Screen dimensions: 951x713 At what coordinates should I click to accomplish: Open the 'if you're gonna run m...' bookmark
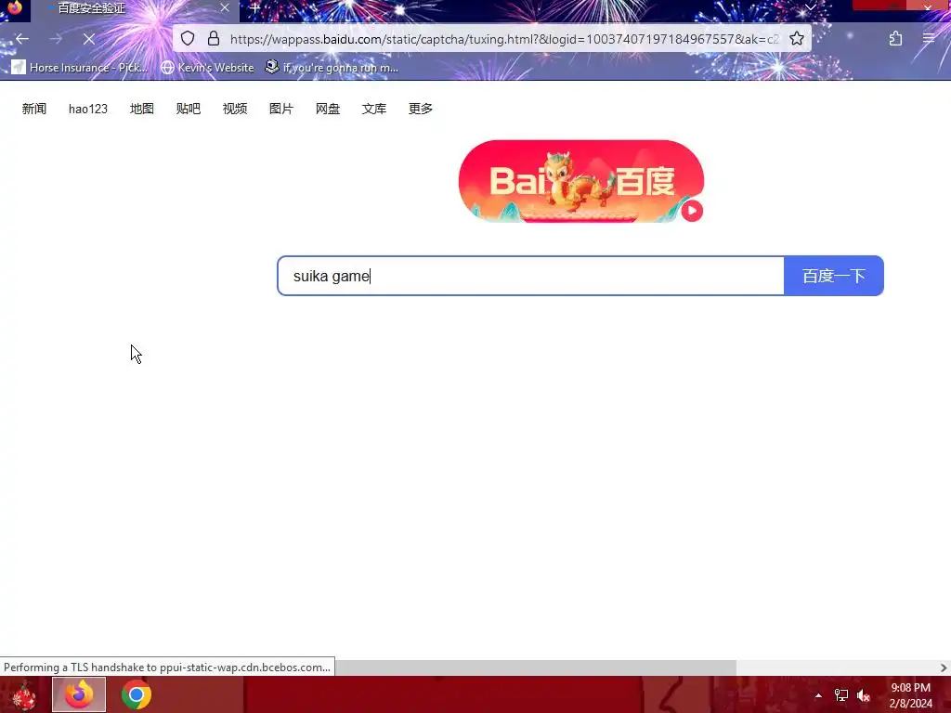click(x=332, y=67)
